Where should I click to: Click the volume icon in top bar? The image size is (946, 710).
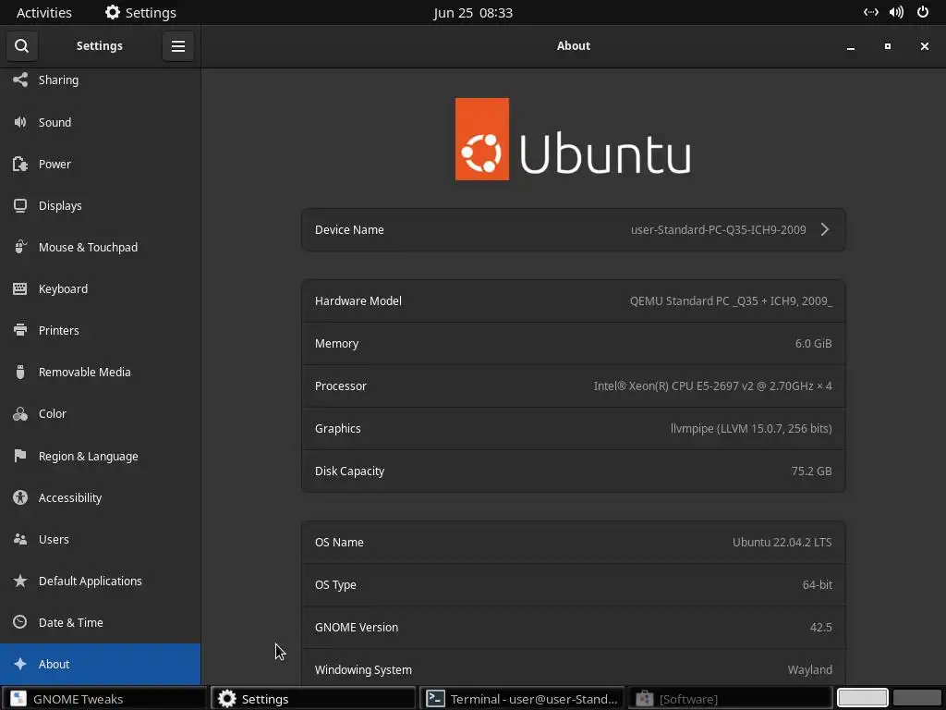(896, 12)
